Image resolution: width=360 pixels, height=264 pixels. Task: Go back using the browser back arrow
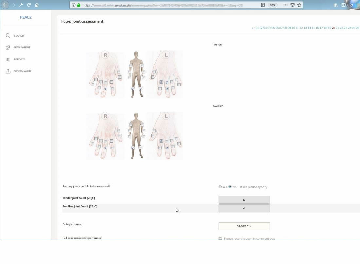5,5
